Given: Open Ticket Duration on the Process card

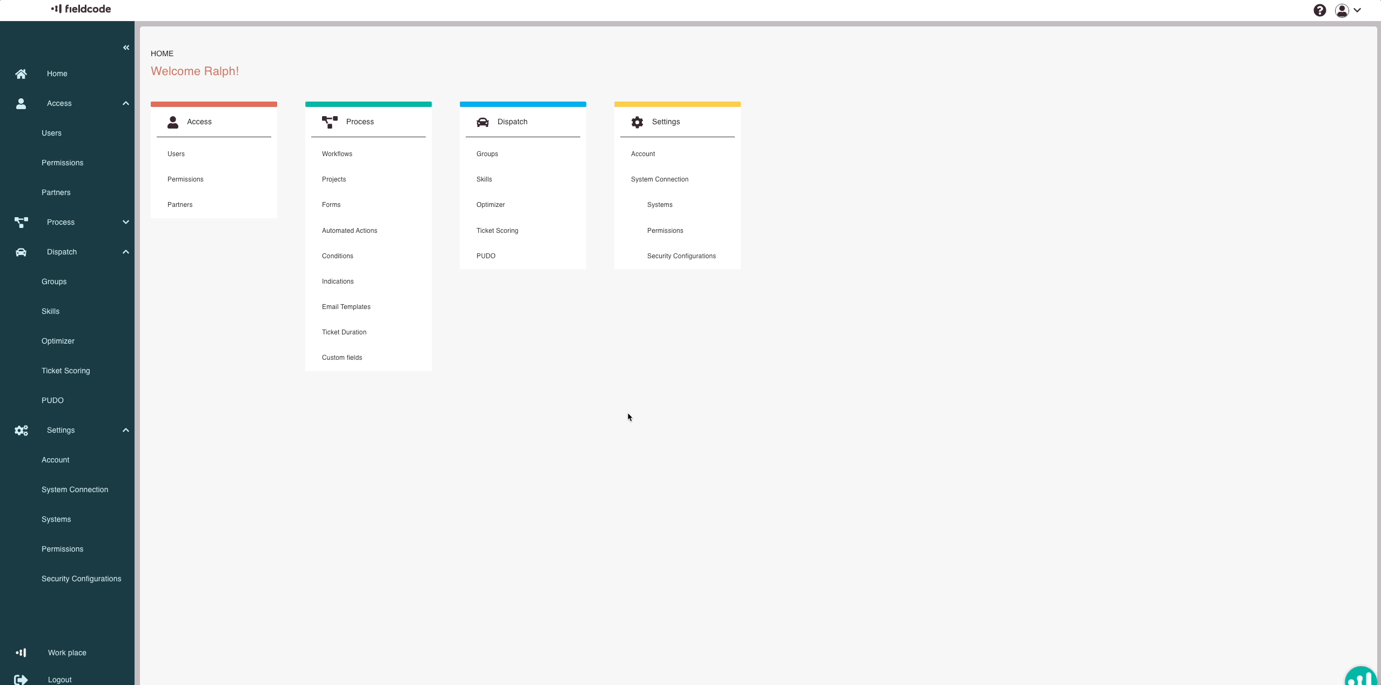Looking at the screenshot, I should click(x=344, y=332).
